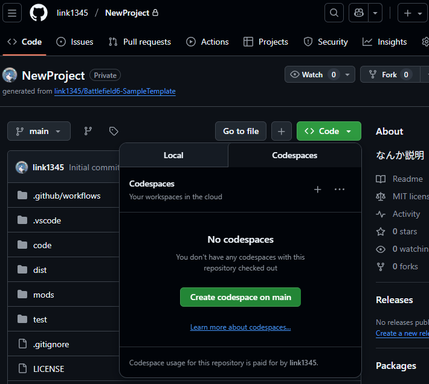This screenshot has height=384, width=429.
Task: Click the .github/workflows folder icon
Action: [x=22, y=195]
